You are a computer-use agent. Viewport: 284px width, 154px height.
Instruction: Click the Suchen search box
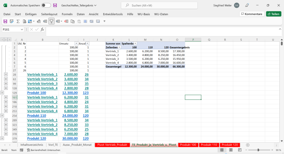pos(159,5)
